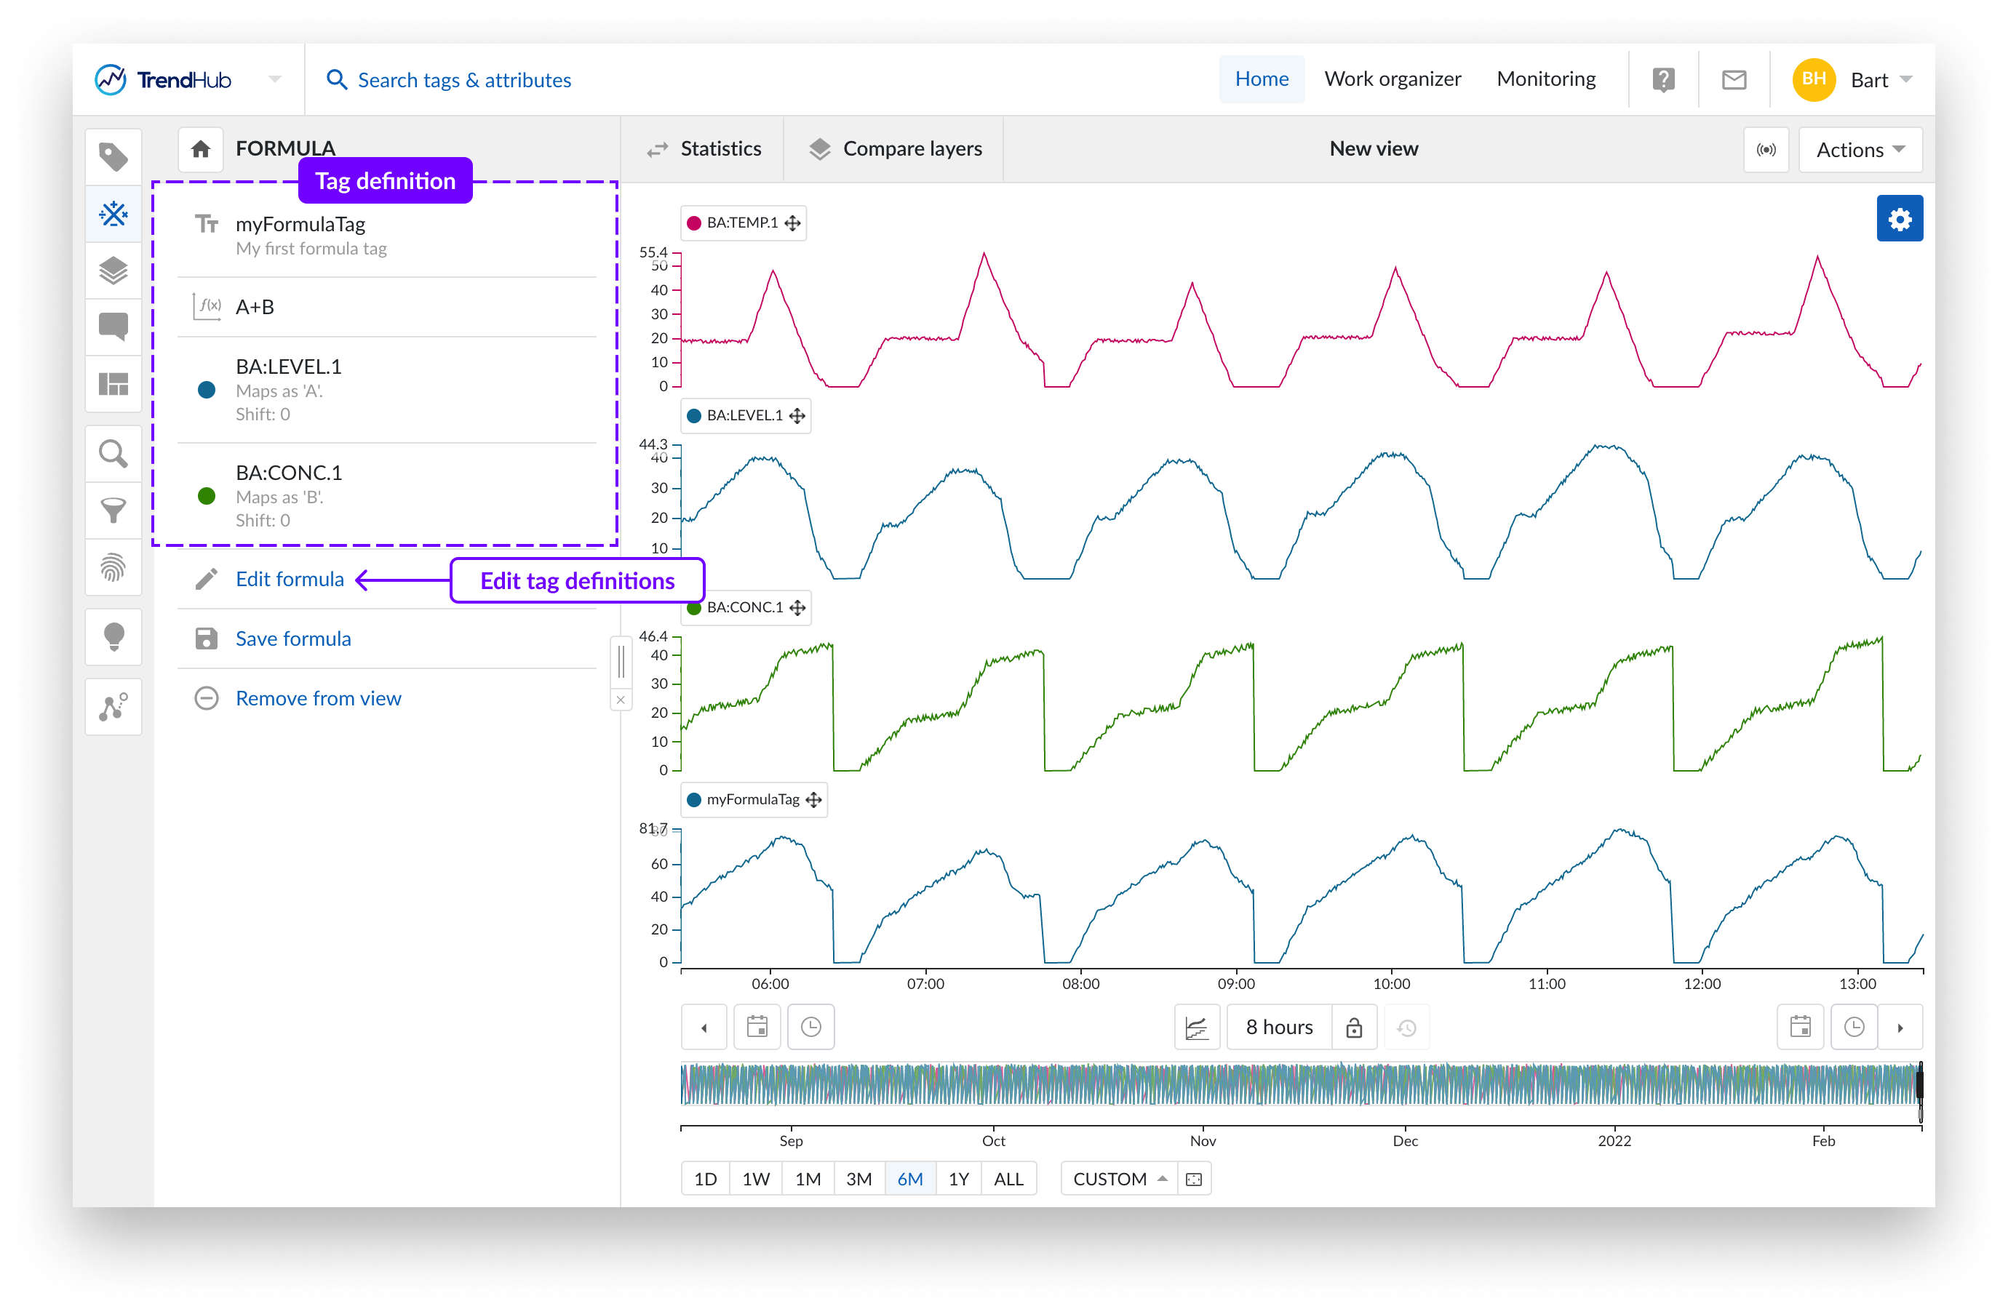Screen dimensions: 2008x1309
Task: Open the context items comment icon
Action: pyautogui.click(x=113, y=327)
